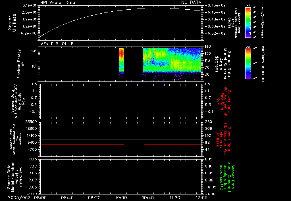This screenshot has height=201, width=291.
Task: Click the green zero-velocity line
Action: (120, 180)
